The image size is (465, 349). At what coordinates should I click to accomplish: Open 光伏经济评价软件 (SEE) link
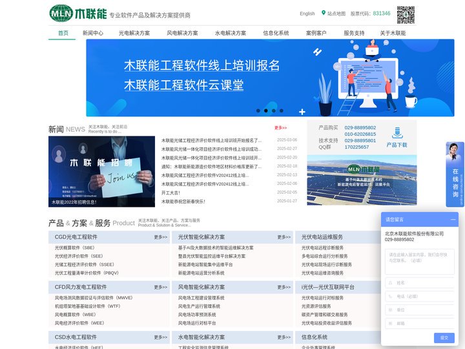(x=79, y=256)
